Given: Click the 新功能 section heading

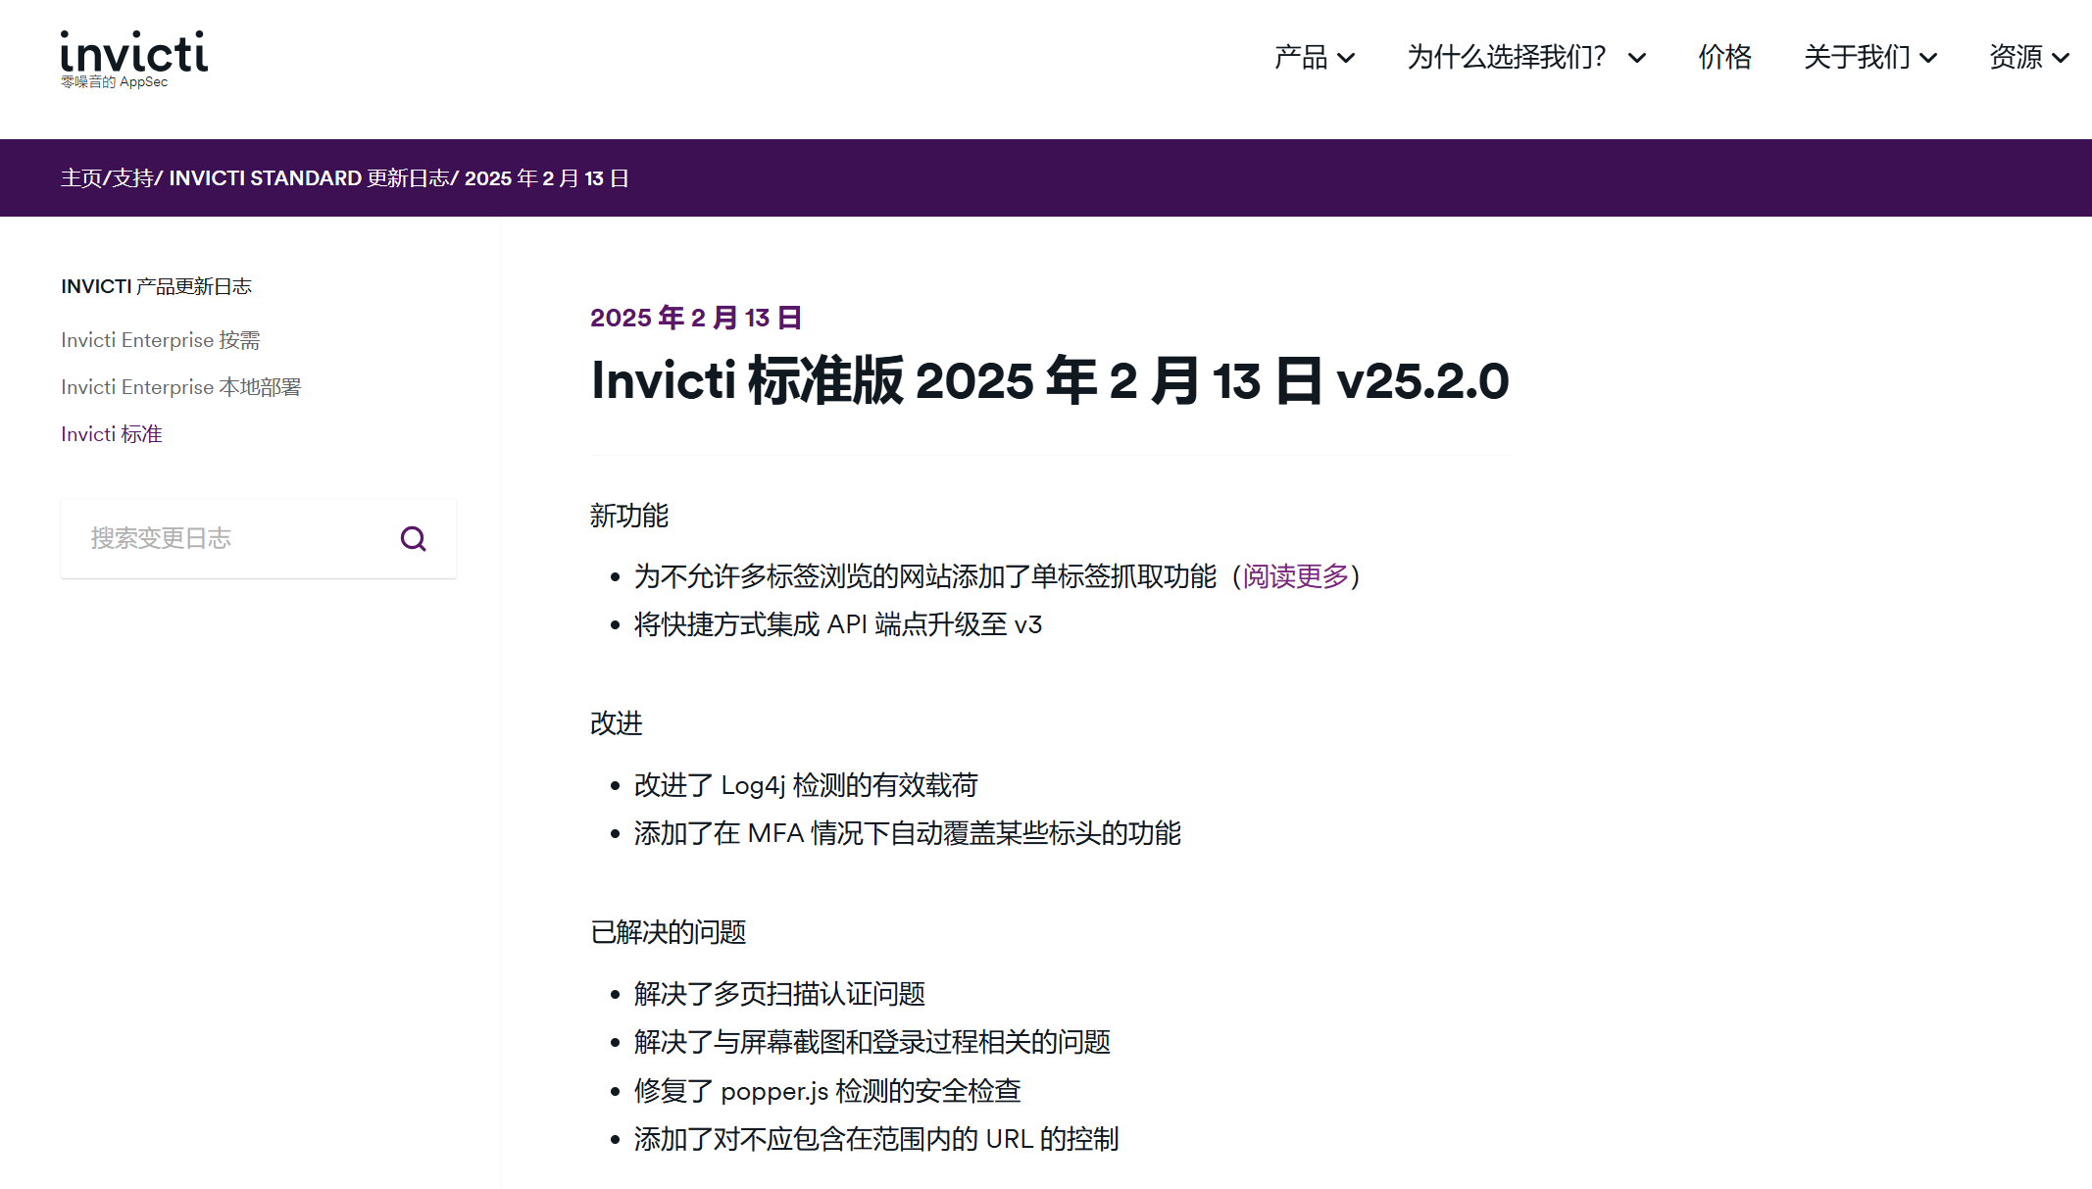Looking at the screenshot, I should tap(629, 516).
